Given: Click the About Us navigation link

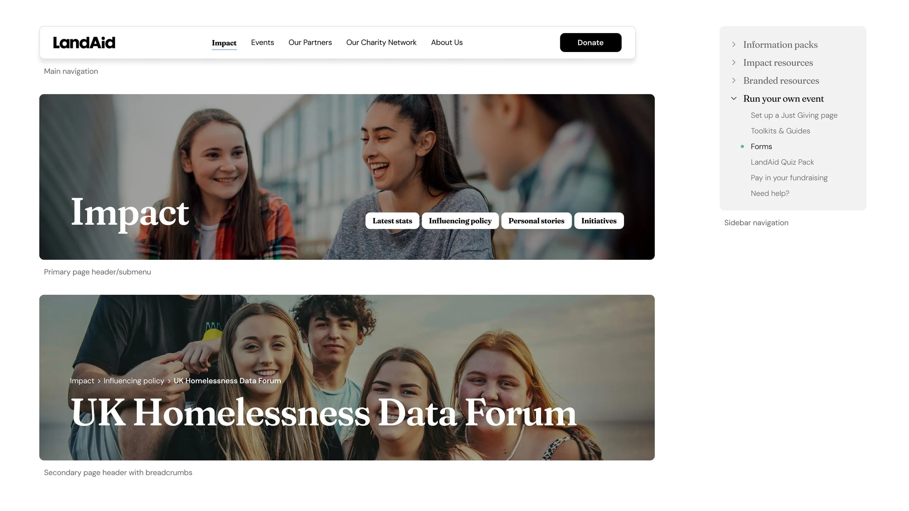Looking at the screenshot, I should point(447,43).
